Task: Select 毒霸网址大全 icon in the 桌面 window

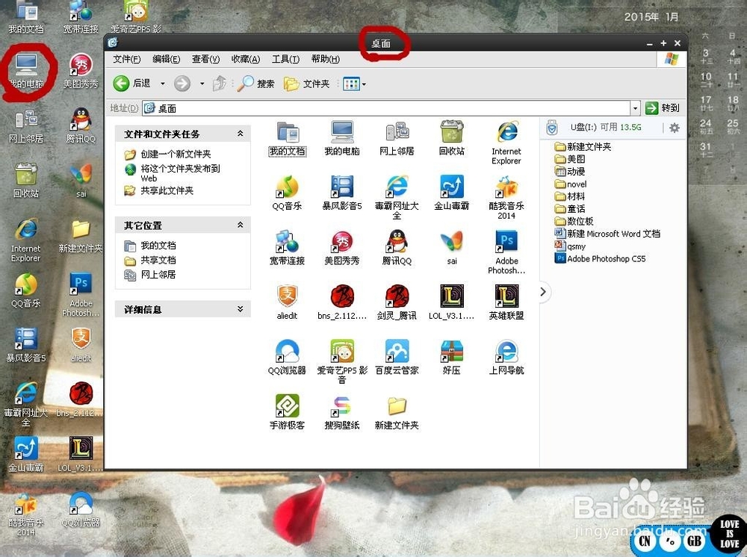Action: [397, 198]
